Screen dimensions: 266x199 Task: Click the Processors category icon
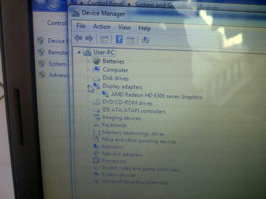click(x=96, y=160)
